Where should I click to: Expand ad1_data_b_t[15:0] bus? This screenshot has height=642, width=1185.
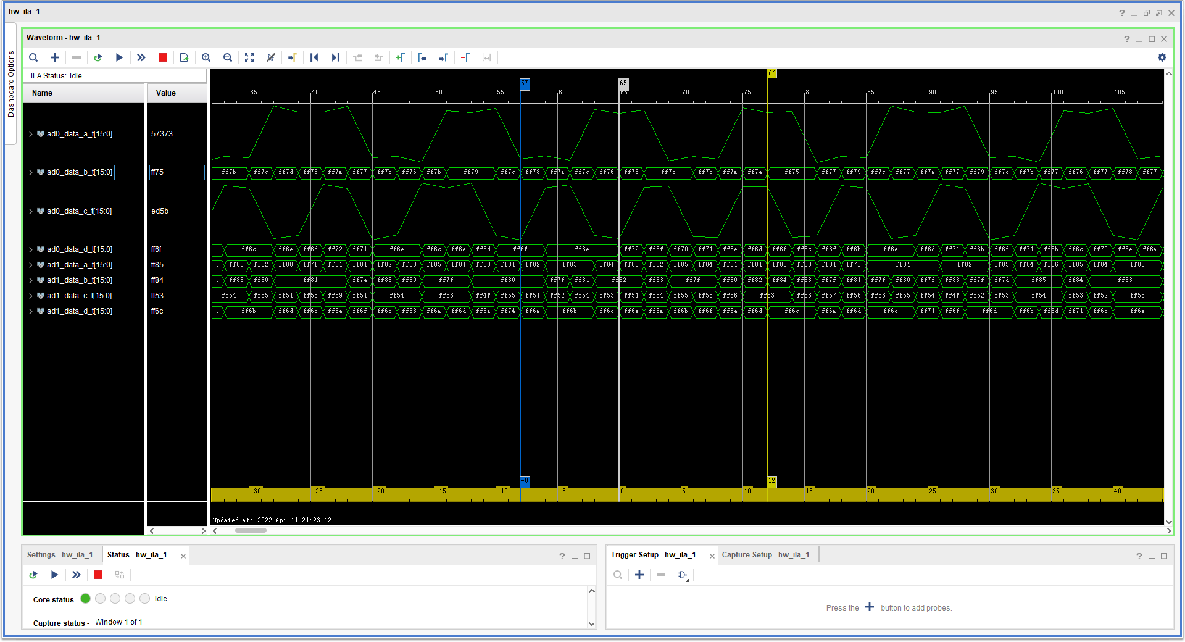coord(31,280)
